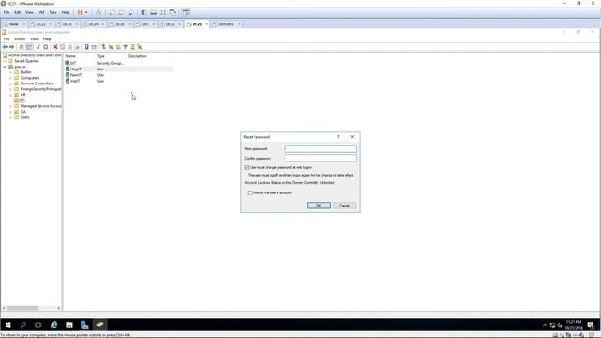Toggle 'User must change password at next logon'
Viewport: 601px width, 338px height.
point(247,167)
